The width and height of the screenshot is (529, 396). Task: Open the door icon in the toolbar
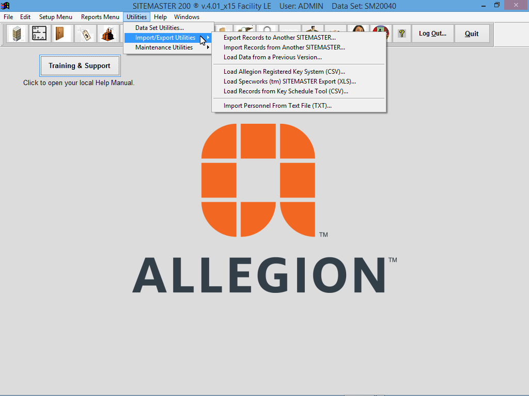pos(62,34)
